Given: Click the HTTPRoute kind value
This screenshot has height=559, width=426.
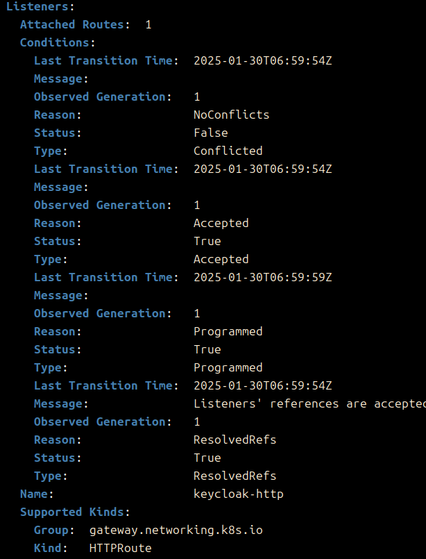Looking at the screenshot, I should 120,548.
